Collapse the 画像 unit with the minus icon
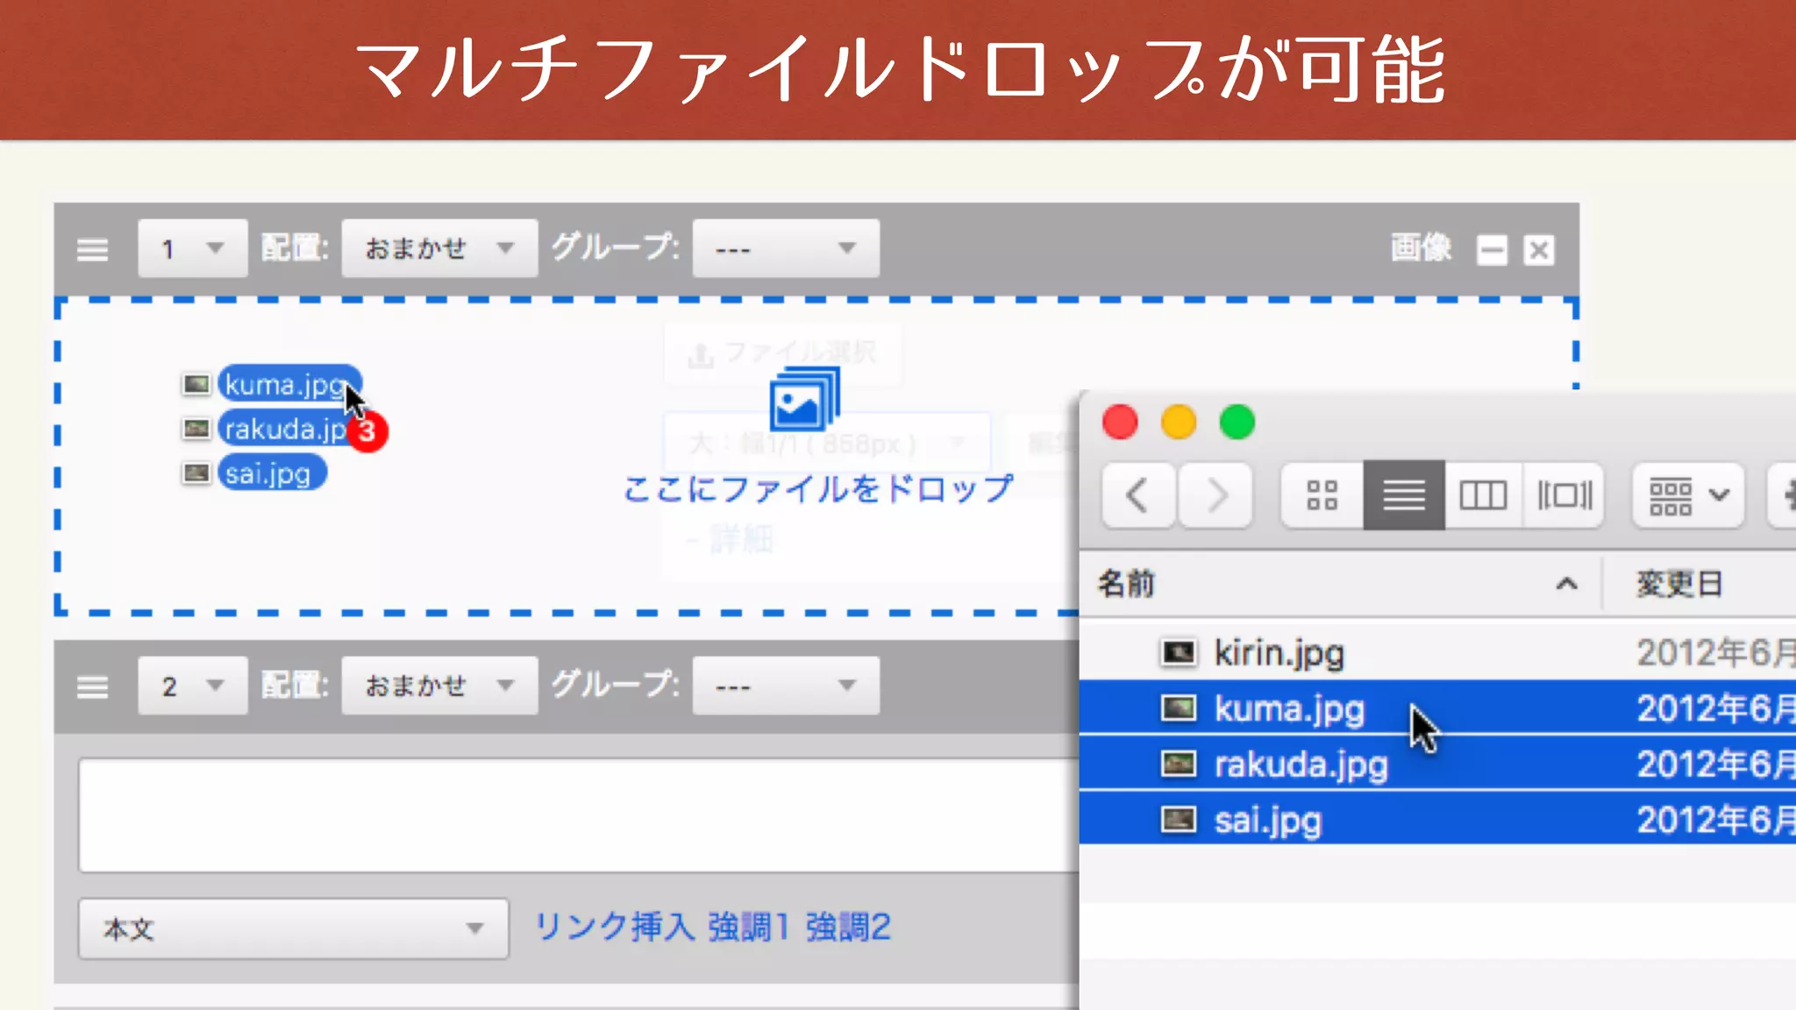 click(x=1492, y=250)
